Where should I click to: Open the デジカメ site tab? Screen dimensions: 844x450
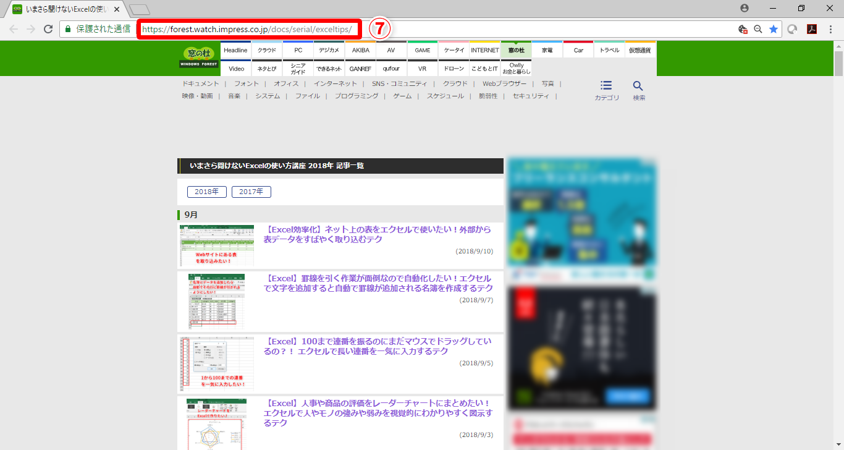329,50
